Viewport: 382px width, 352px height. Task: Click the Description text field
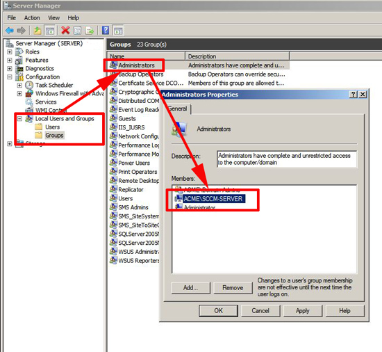click(287, 159)
